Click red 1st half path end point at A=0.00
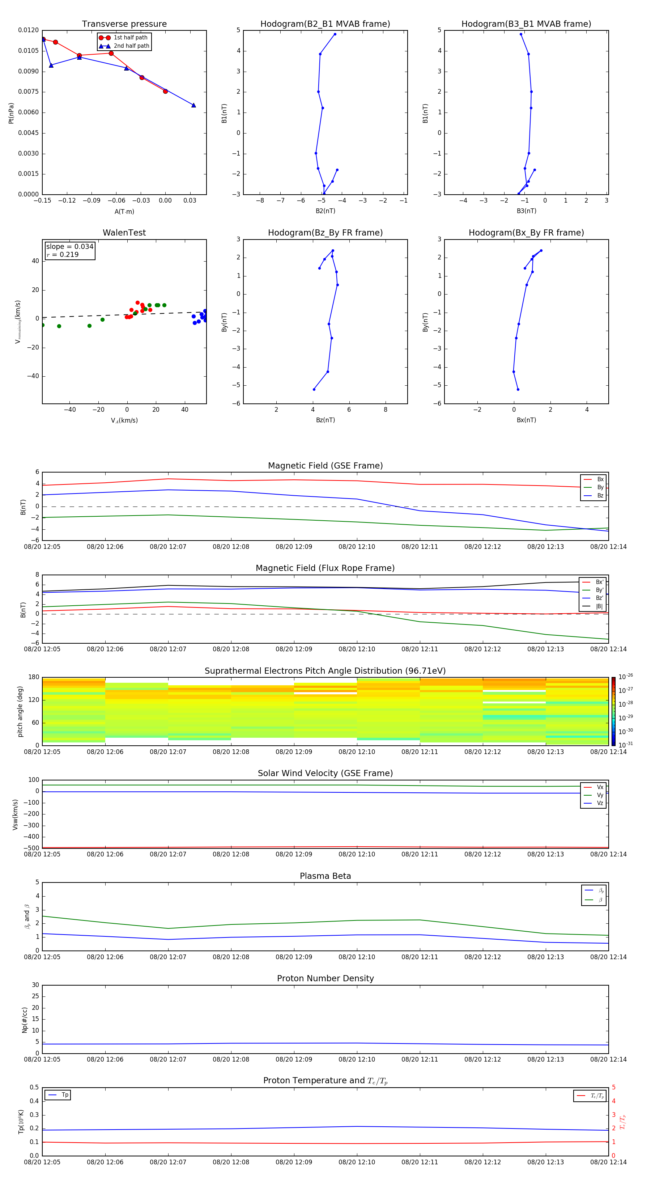The height and width of the screenshot is (1194, 651). (165, 91)
